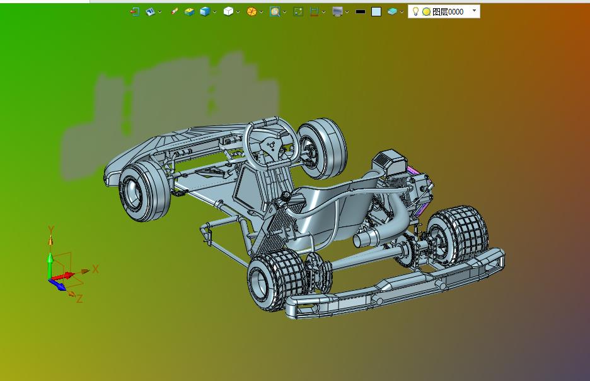Expand arrow next to magnifier zoom icon
The width and height of the screenshot is (590, 381).
[x=285, y=12]
